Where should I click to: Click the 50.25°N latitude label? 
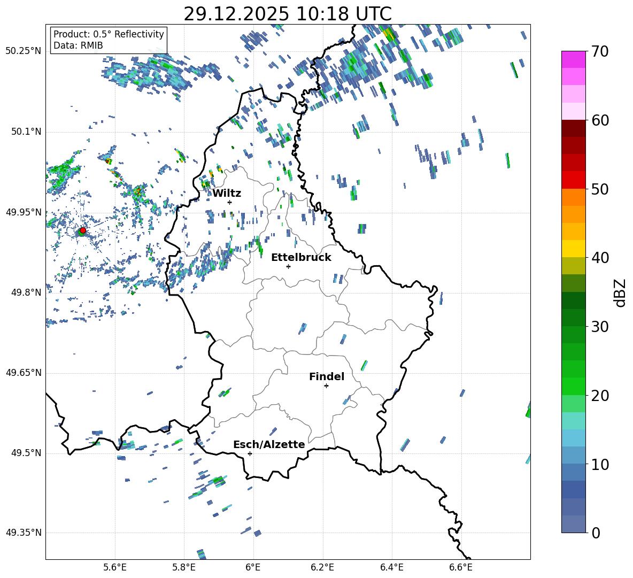click(x=24, y=51)
